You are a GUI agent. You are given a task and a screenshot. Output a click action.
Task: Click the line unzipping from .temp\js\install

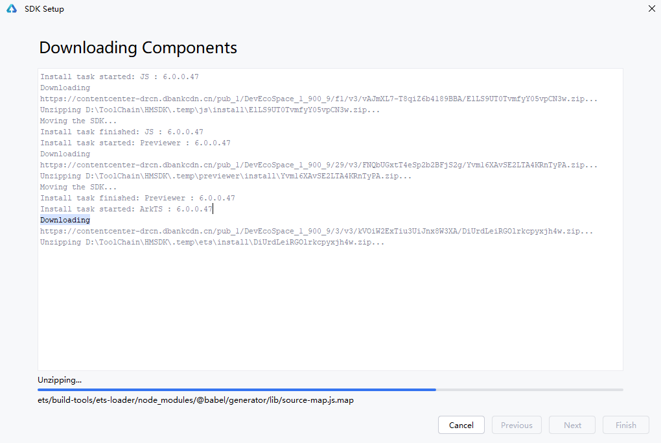click(x=210, y=110)
